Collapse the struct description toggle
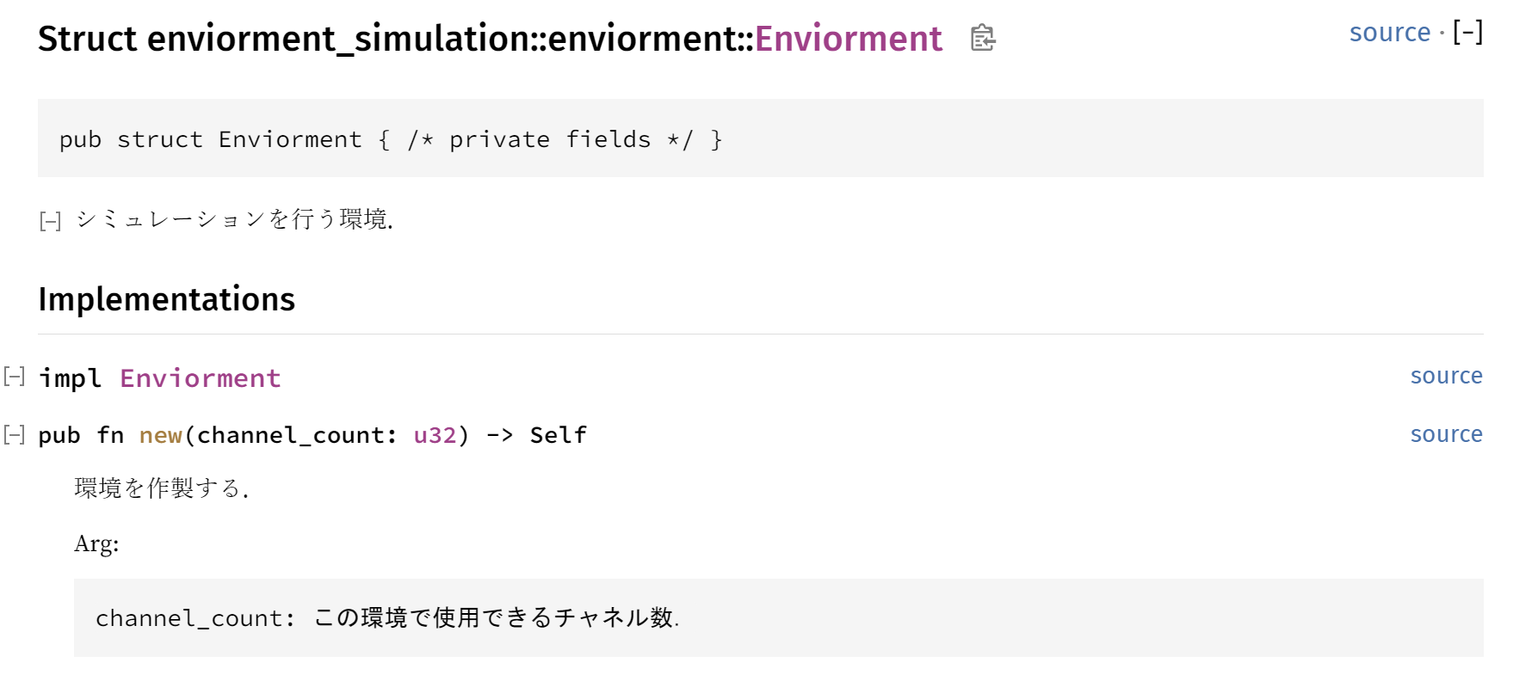Screen dimensions: 1538x675 (x=50, y=221)
